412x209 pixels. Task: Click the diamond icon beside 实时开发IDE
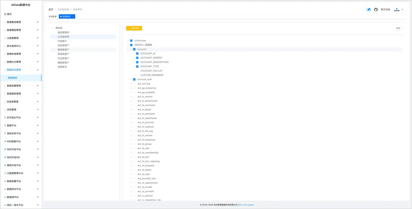5,157
